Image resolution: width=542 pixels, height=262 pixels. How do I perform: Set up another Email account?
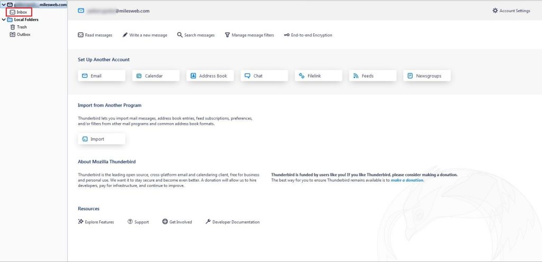tap(102, 76)
